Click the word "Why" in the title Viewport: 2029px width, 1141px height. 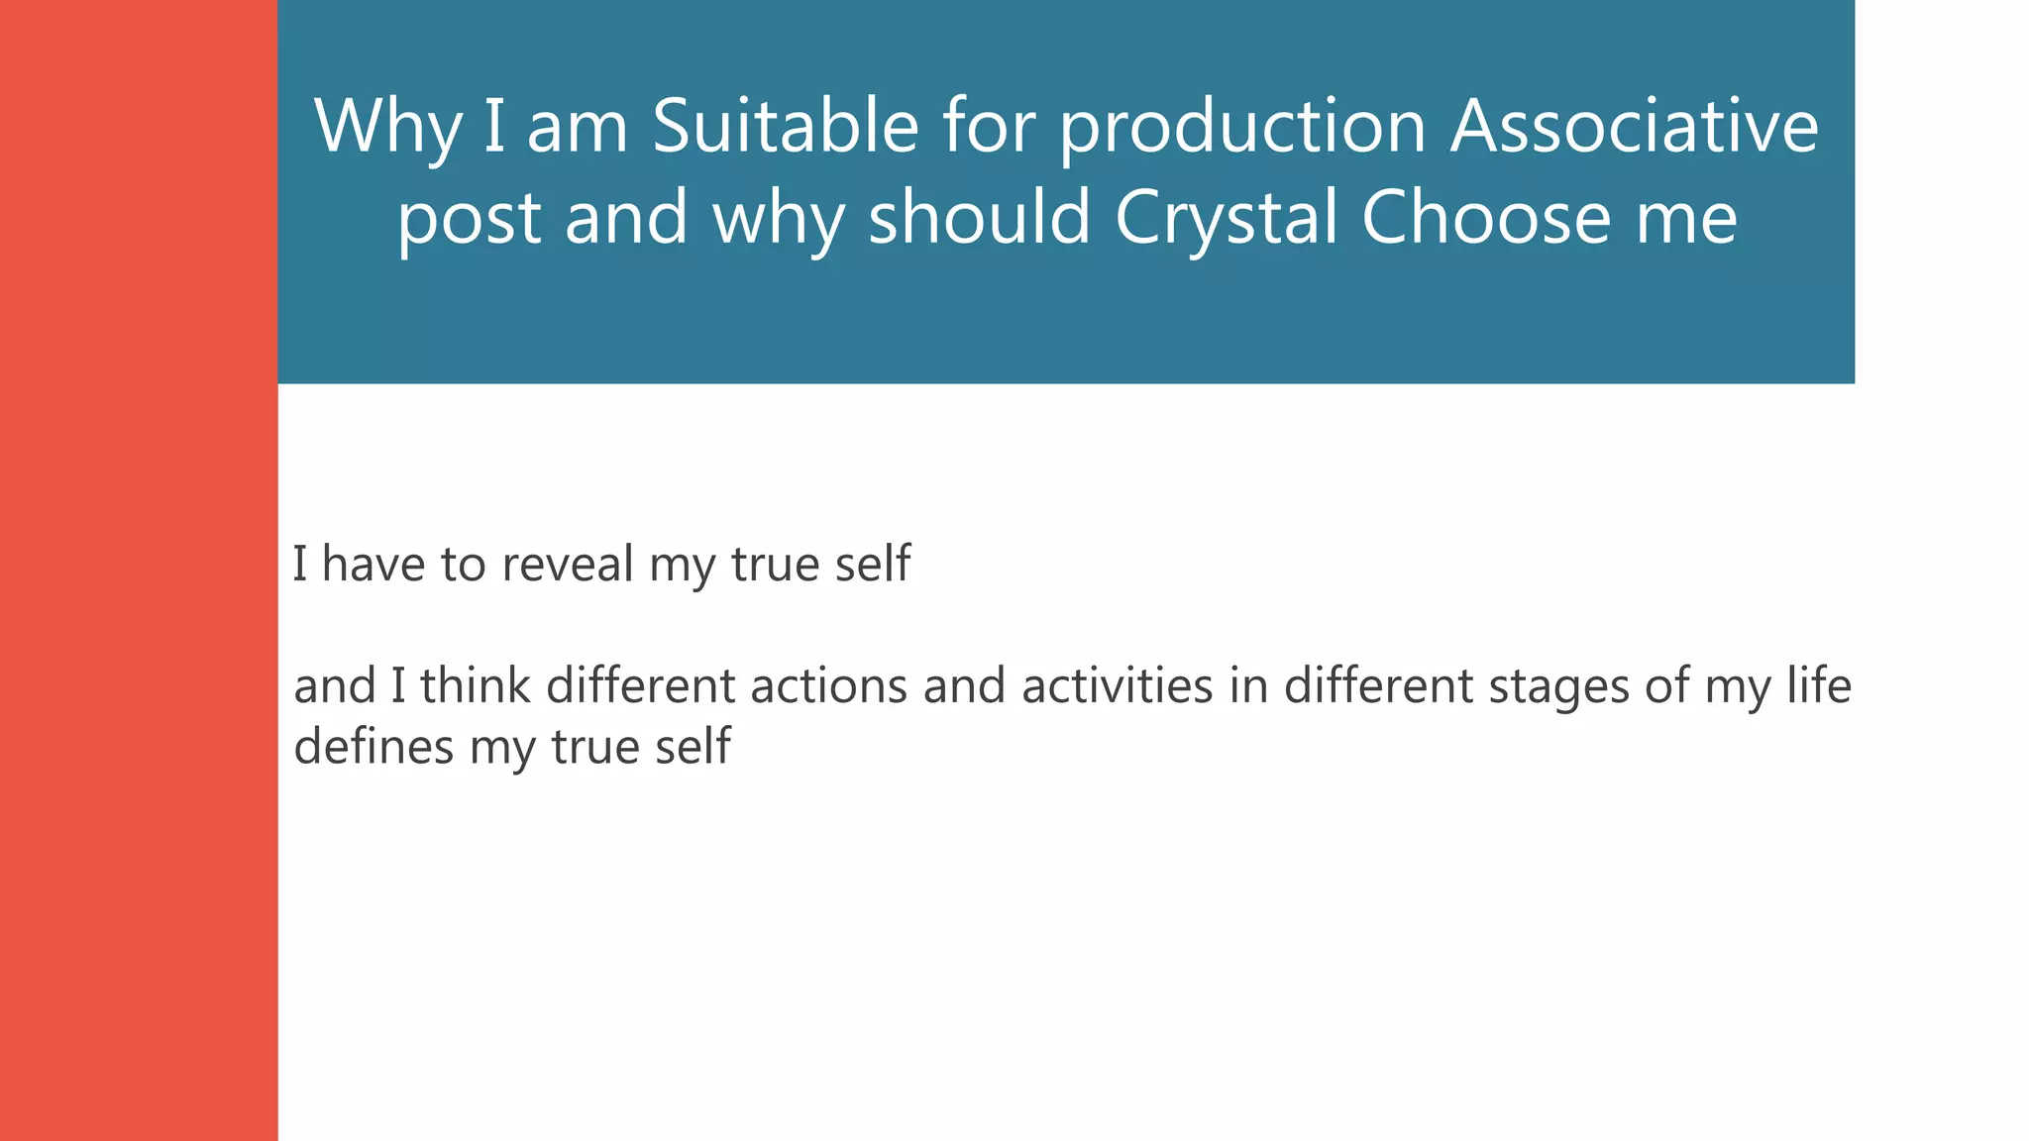[x=387, y=127]
